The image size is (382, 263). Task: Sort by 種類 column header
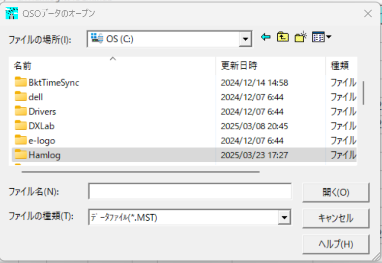339,66
